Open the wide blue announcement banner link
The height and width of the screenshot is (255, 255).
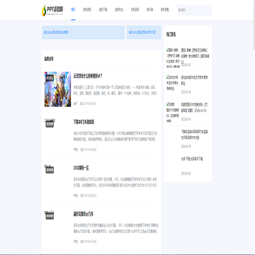tap(83, 33)
